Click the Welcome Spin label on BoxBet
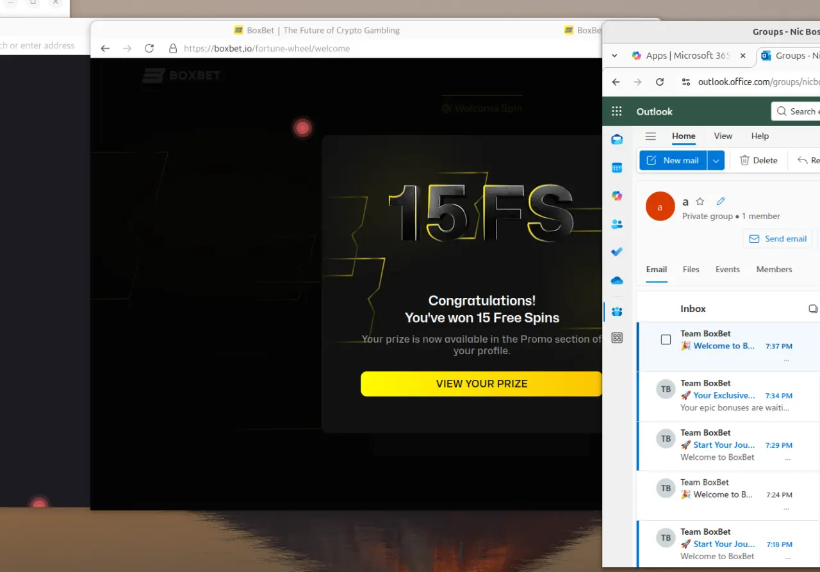Viewport: 820px width, 572px height. (482, 108)
